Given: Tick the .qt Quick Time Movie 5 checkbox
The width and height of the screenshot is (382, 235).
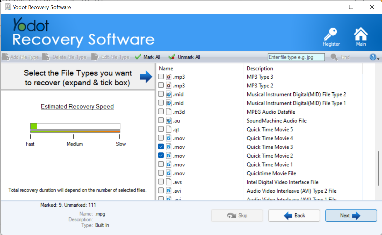Looking at the screenshot, I should click(161, 129).
